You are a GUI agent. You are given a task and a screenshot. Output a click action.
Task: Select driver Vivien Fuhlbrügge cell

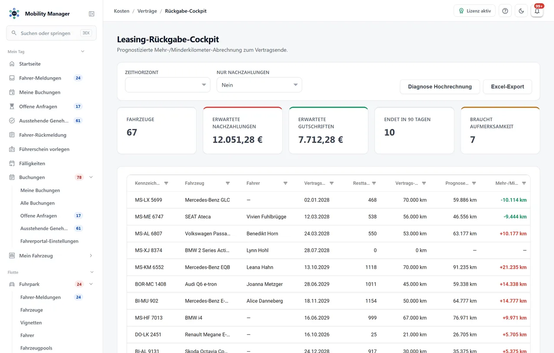point(266,217)
